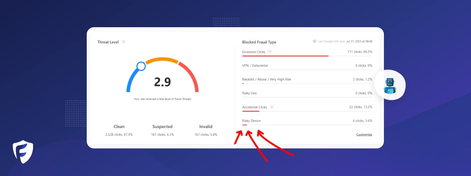Click the Blacklist / Abuse / Very High Risk row
The image size is (471, 176).
266,79
